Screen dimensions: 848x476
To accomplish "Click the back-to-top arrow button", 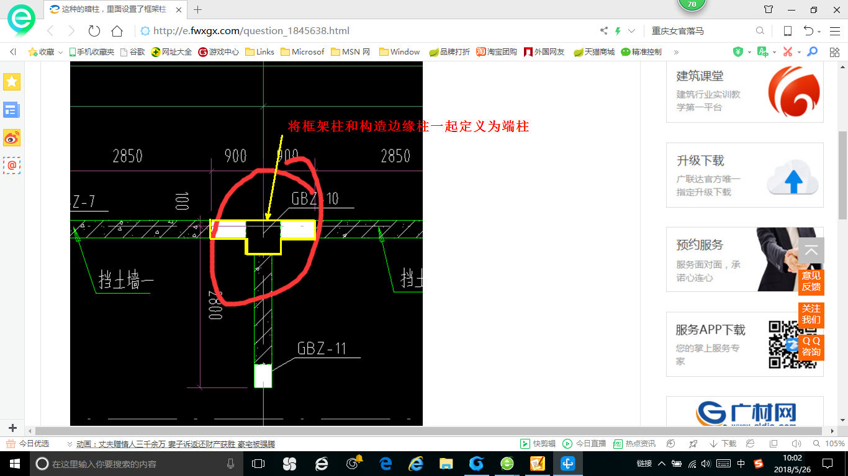I will 811,251.
